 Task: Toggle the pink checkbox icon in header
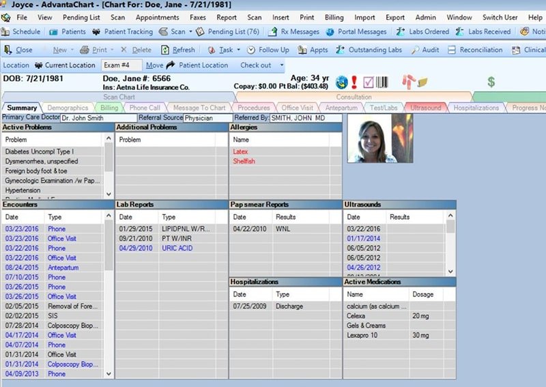[x=368, y=82]
